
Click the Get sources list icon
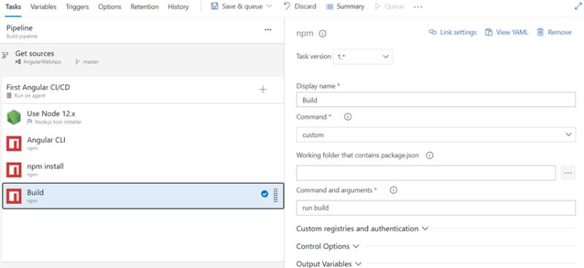5,55
